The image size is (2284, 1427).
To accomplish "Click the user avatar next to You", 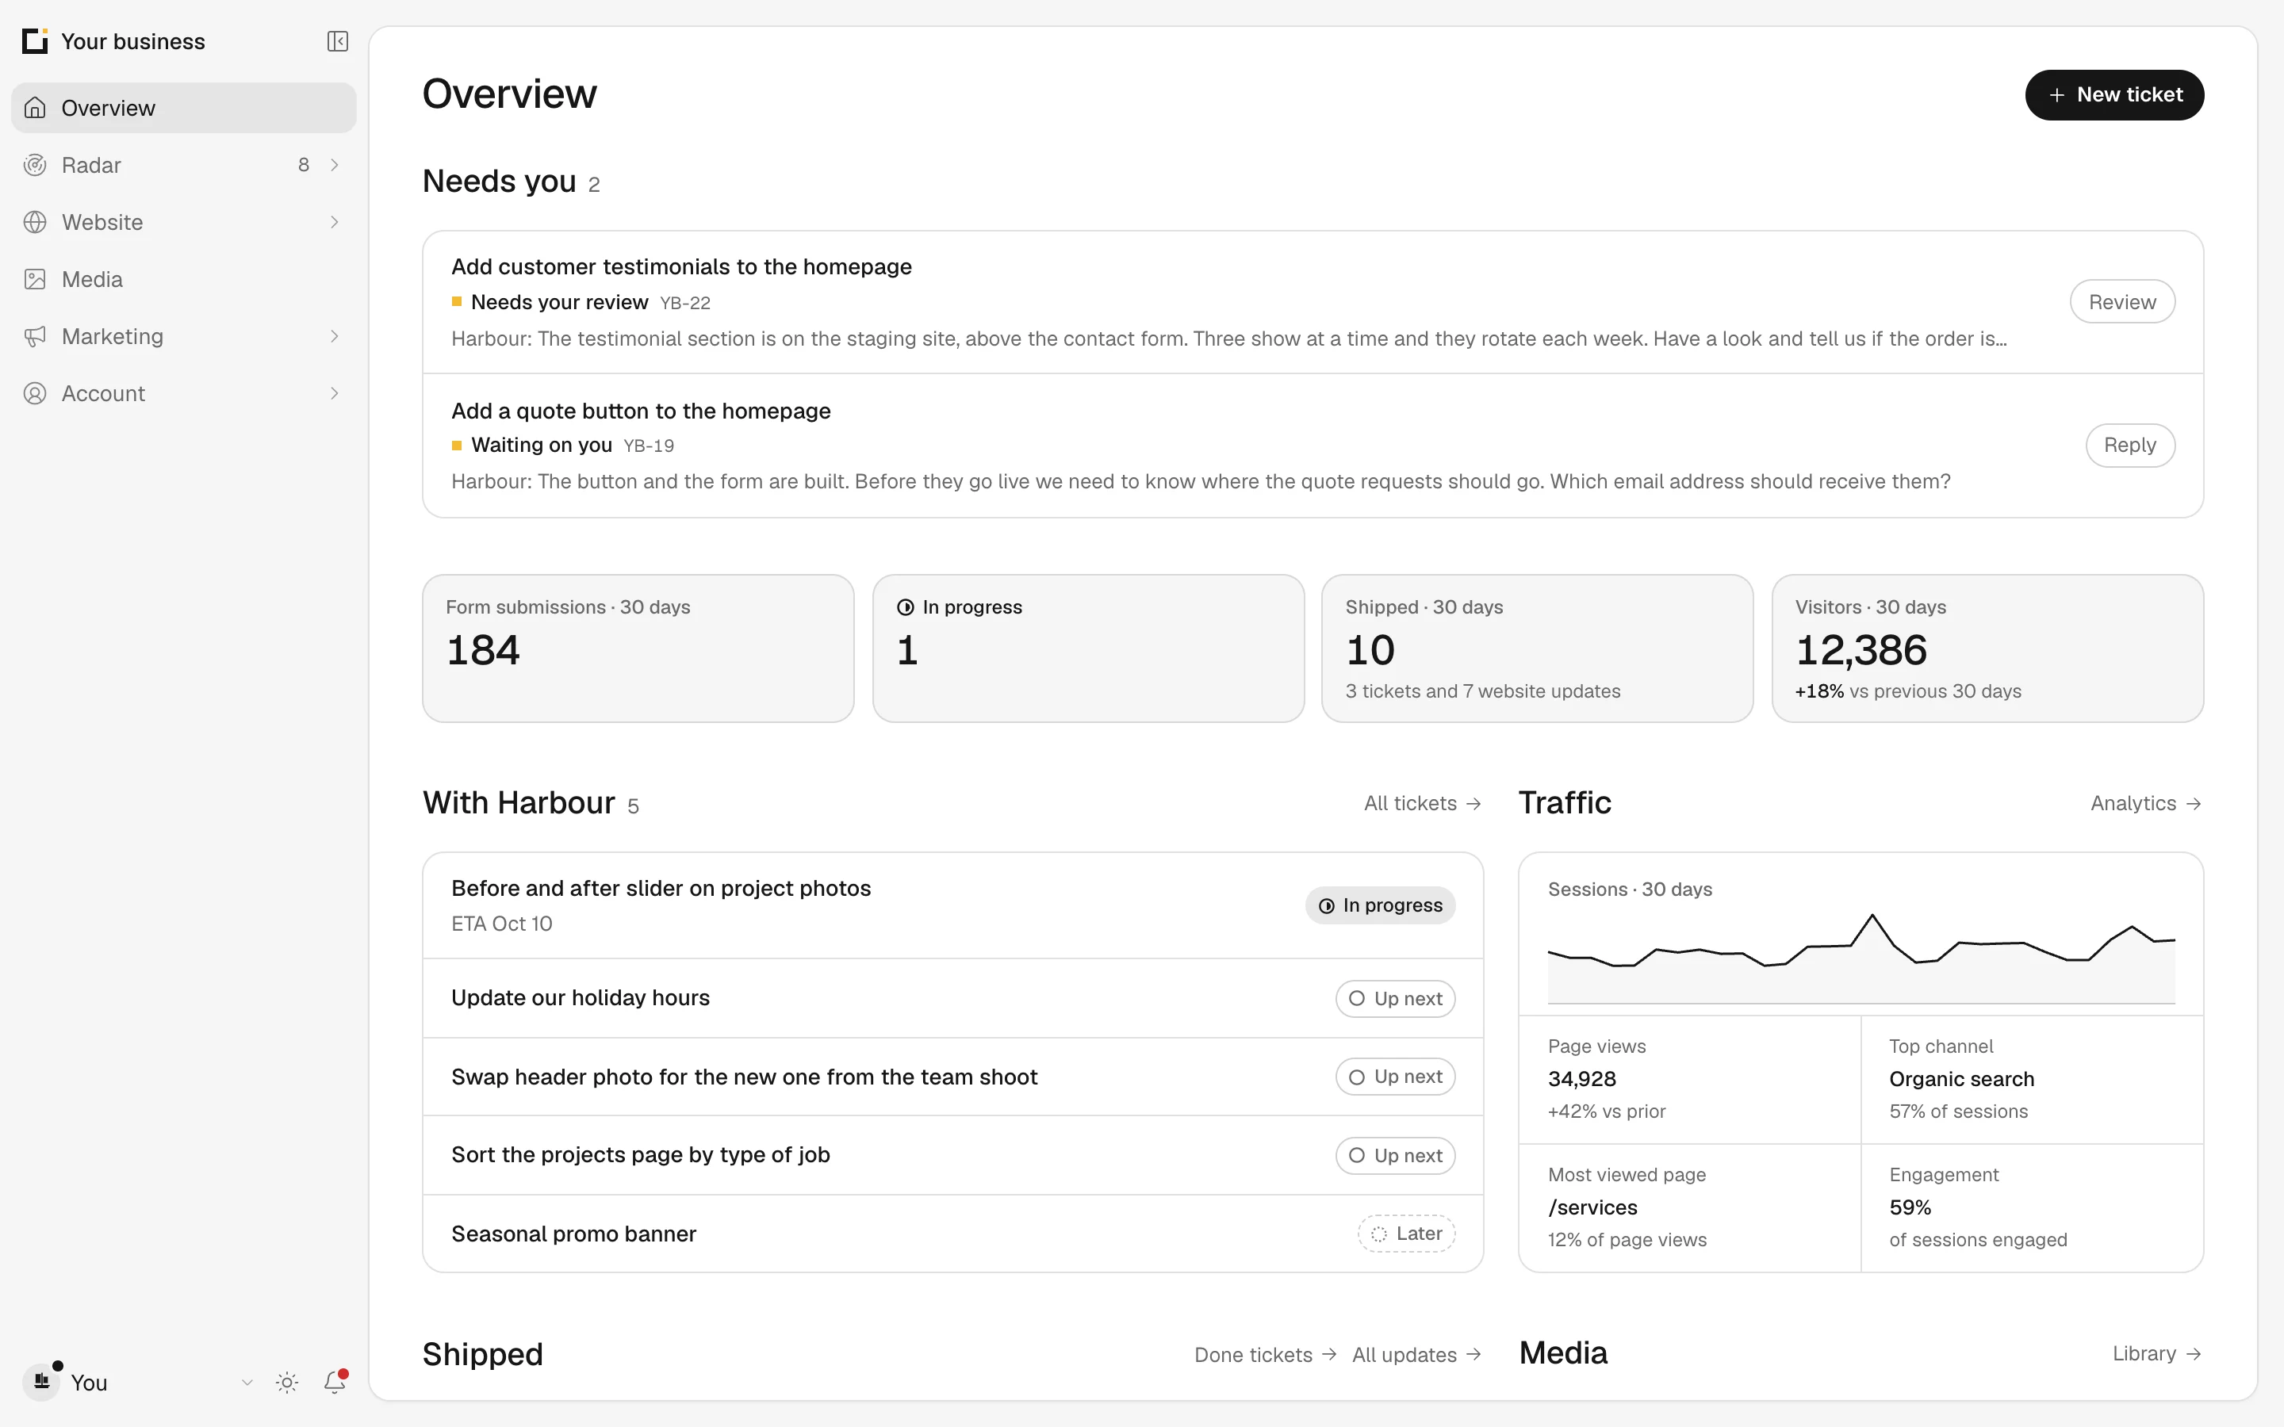I will coord(41,1382).
